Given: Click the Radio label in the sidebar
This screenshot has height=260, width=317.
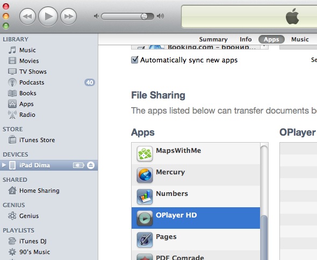Looking at the screenshot, I should [27, 115].
